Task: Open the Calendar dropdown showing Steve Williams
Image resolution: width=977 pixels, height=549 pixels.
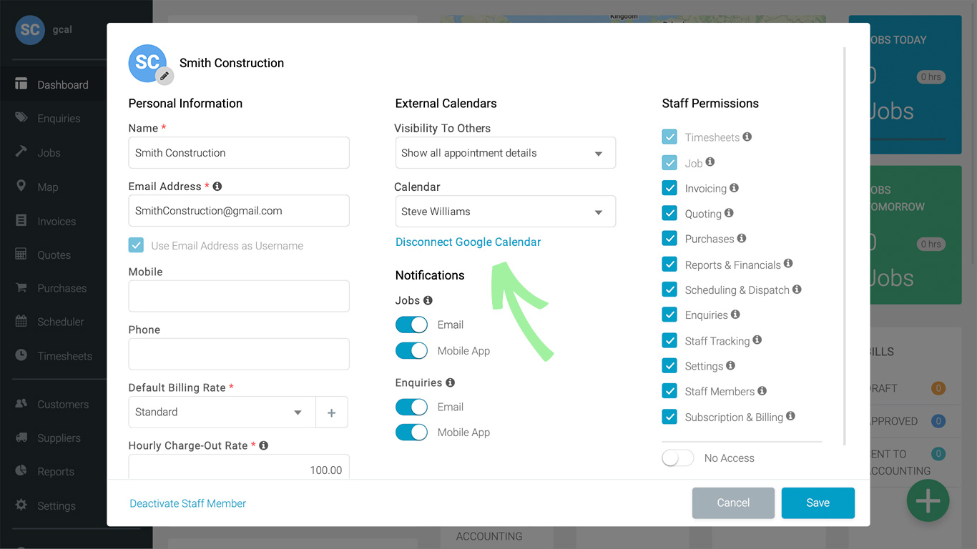Action: click(x=505, y=212)
